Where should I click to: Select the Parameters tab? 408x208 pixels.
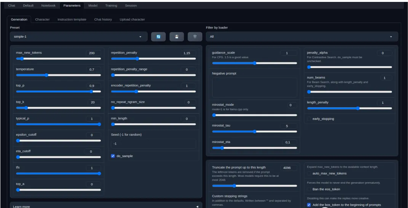[x=72, y=5]
